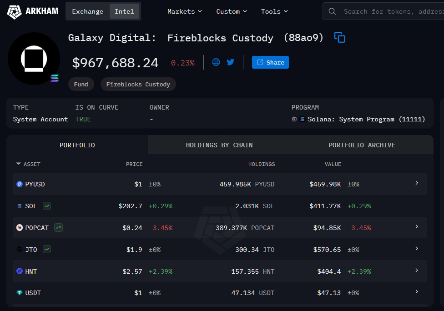Click the USDT asset name

click(x=33, y=293)
